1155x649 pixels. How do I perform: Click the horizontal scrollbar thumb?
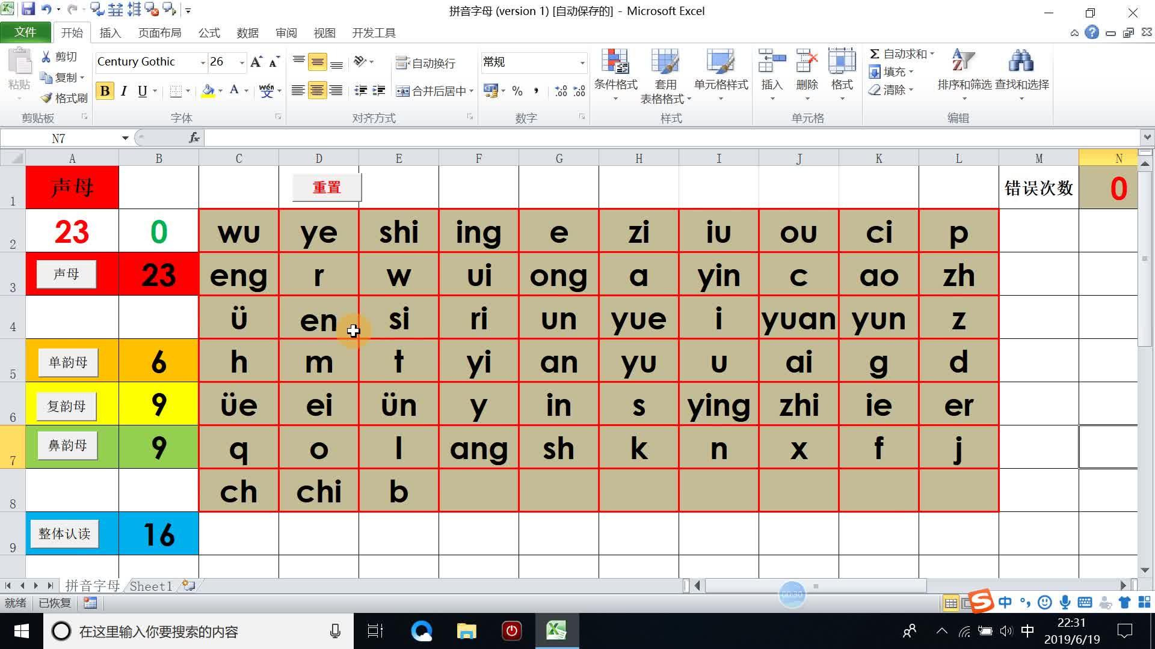pos(816,586)
